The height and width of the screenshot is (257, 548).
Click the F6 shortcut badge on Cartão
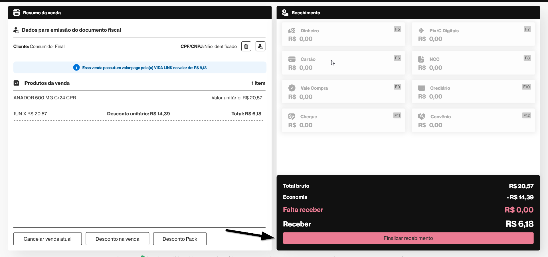[x=397, y=58]
